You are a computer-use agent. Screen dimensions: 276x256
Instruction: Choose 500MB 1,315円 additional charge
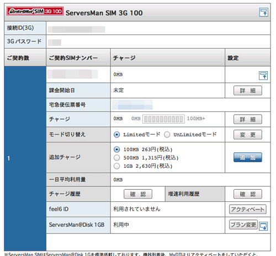click(116, 158)
